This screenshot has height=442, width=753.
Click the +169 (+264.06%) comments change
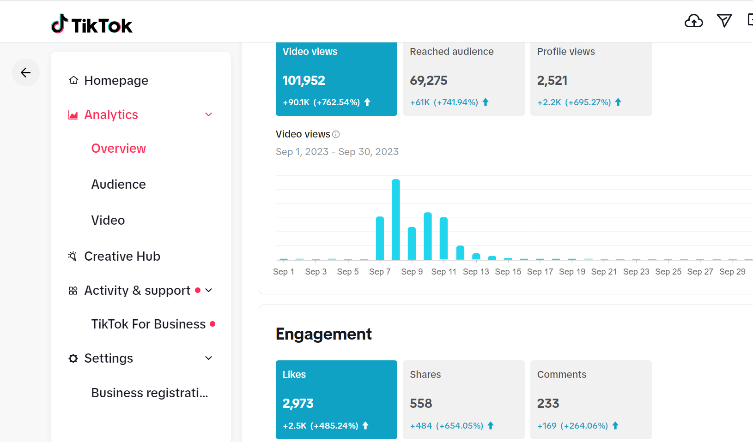pyautogui.click(x=573, y=426)
